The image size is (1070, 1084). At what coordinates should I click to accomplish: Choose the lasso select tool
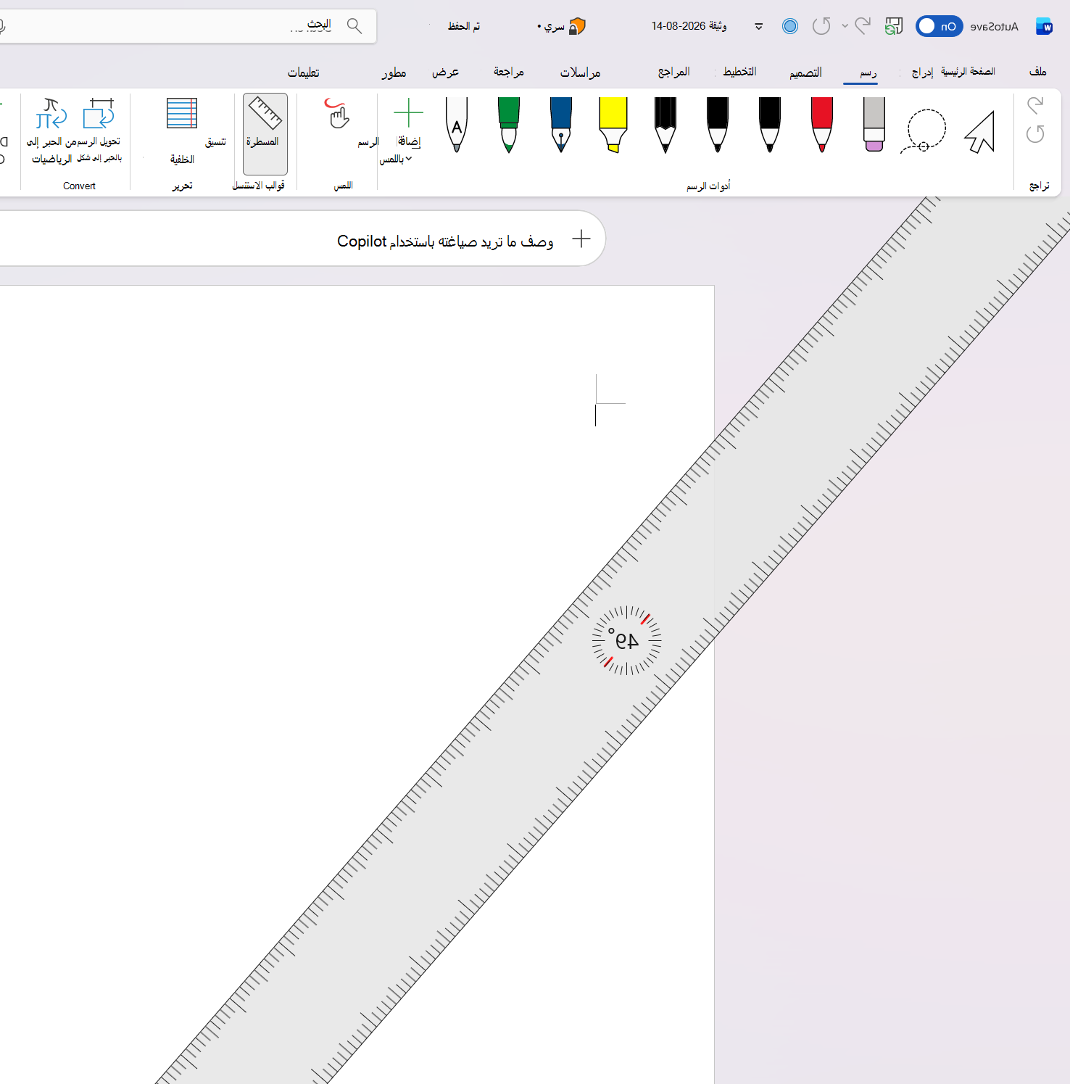point(925,131)
